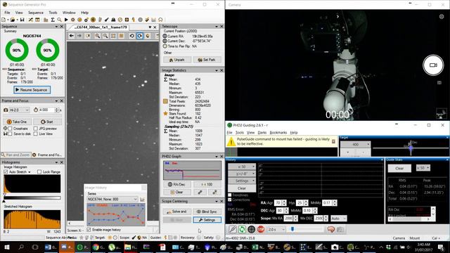Toggle the Live View checkbox
This screenshot has width=450, height=253.
[36, 134]
